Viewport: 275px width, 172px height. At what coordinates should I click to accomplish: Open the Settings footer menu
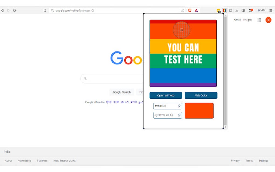pos(263,161)
